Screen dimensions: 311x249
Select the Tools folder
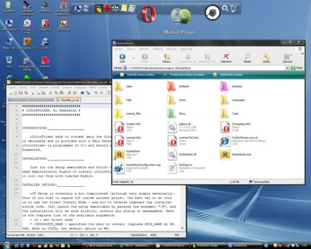pos(229,114)
